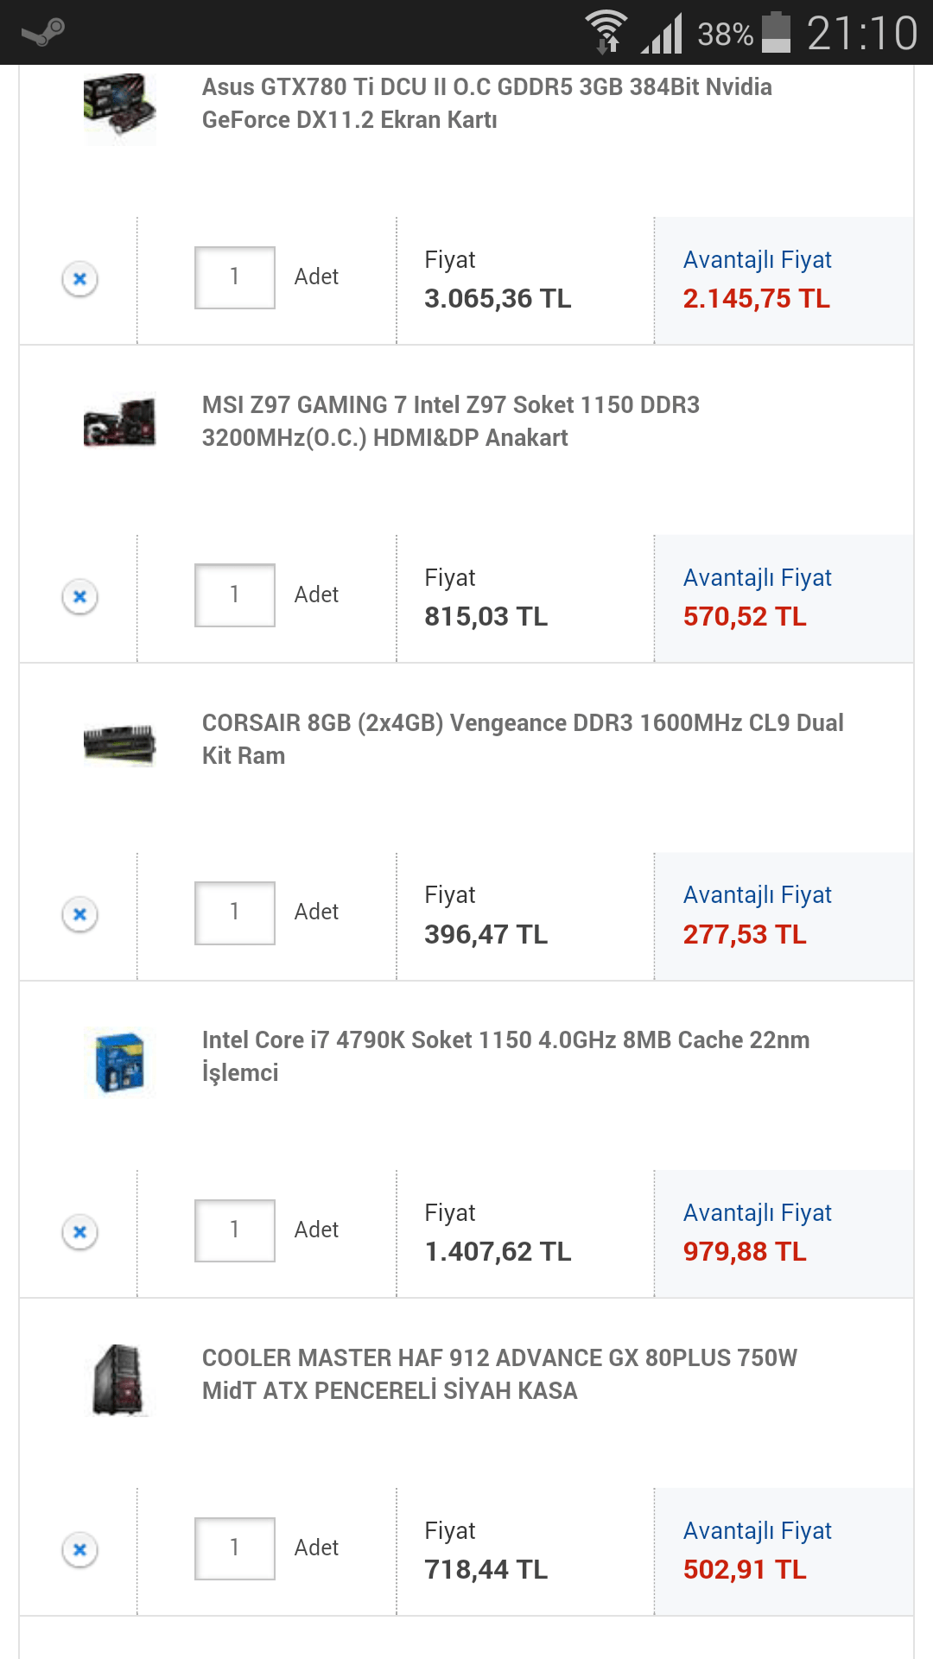Tap the Wi-Fi status icon
The height and width of the screenshot is (1659, 933).
point(606,33)
